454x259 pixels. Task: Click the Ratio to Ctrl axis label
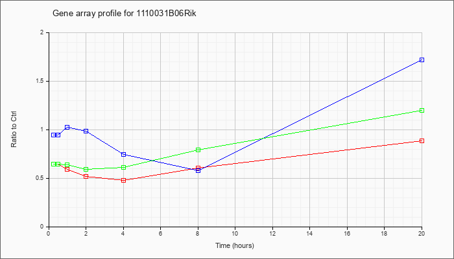coord(14,129)
